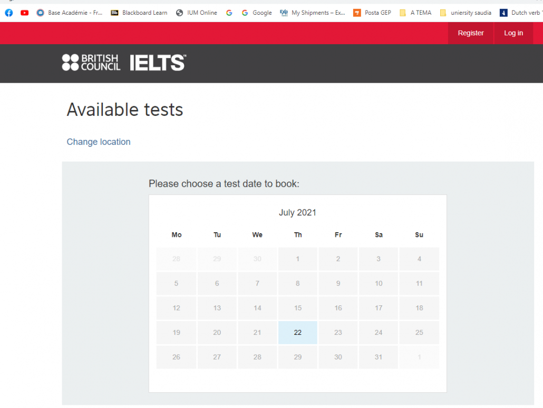
Task: Open the Facebook bookmark icon
Action: [9, 13]
